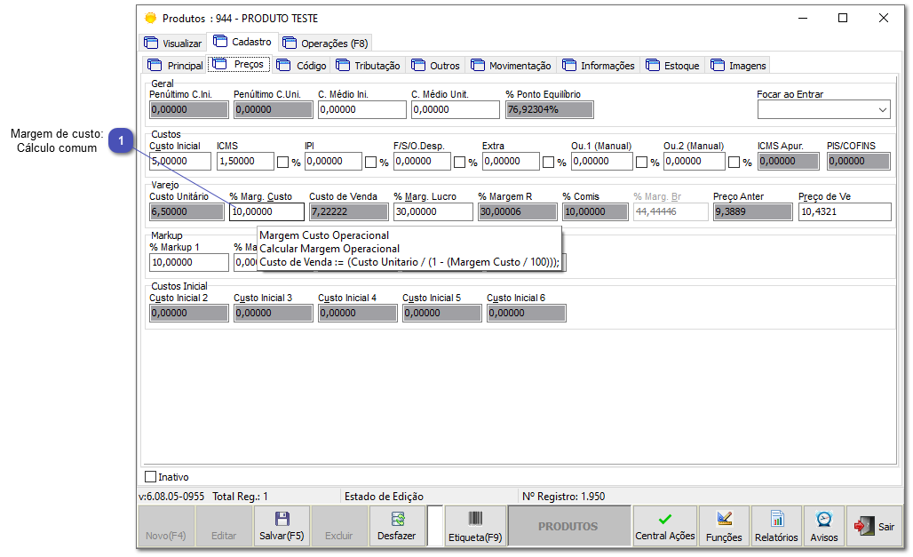The image size is (913, 557).
Task: Toggle the ICMS percent checkbox
Action: click(x=282, y=163)
